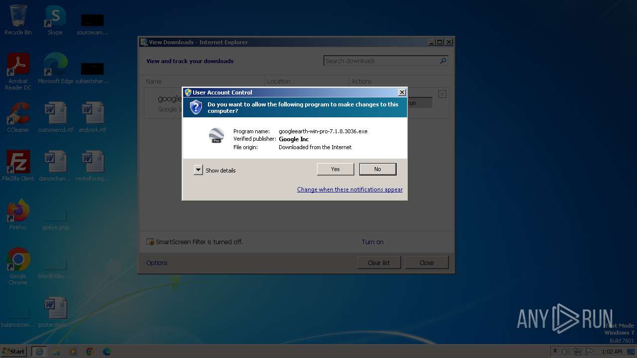The width and height of the screenshot is (637, 358).
Task: Select sourcesam... file on desktop
Action: [93, 23]
